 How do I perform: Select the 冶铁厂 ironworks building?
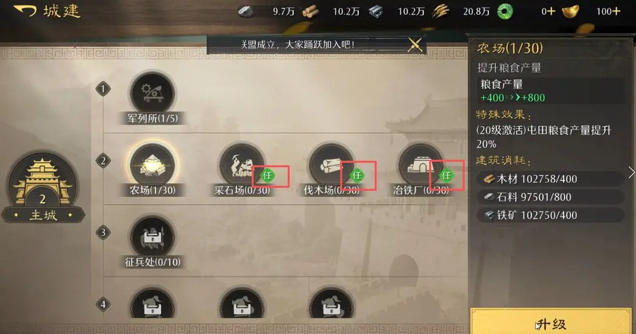click(420, 165)
